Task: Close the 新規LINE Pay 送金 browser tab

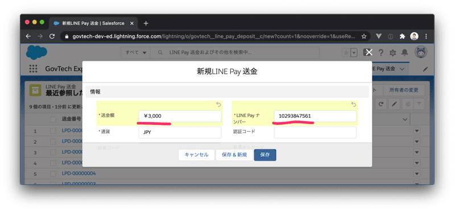Action: (x=132, y=23)
